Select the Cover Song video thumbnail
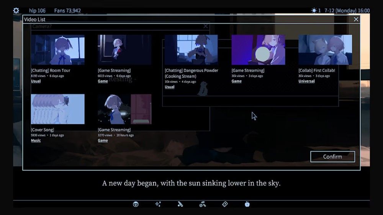This screenshot has width=383, height=215. 58,109
